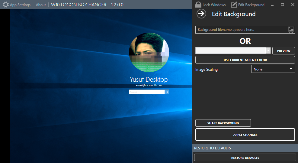This screenshot has width=298, height=163.
Task: Browse for image using picture icon
Action: coord(291,30)
